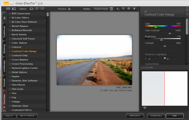
Task: Click the HELP button
Action: tap(9, 116)
